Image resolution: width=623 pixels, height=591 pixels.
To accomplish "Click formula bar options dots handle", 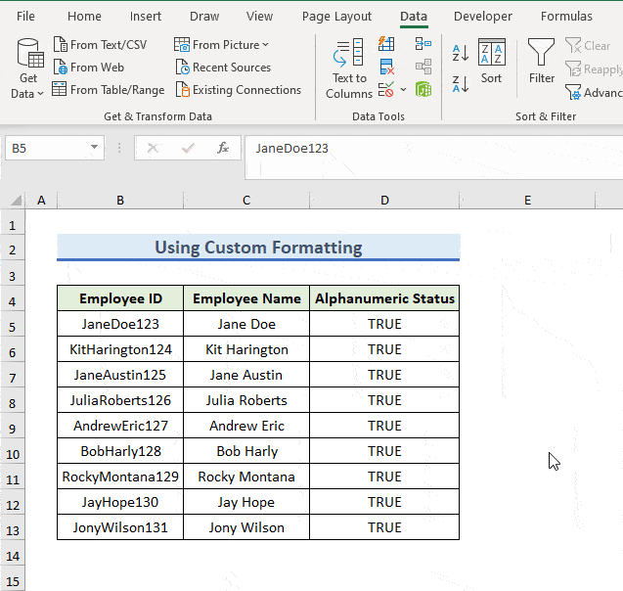I will 119,149.
